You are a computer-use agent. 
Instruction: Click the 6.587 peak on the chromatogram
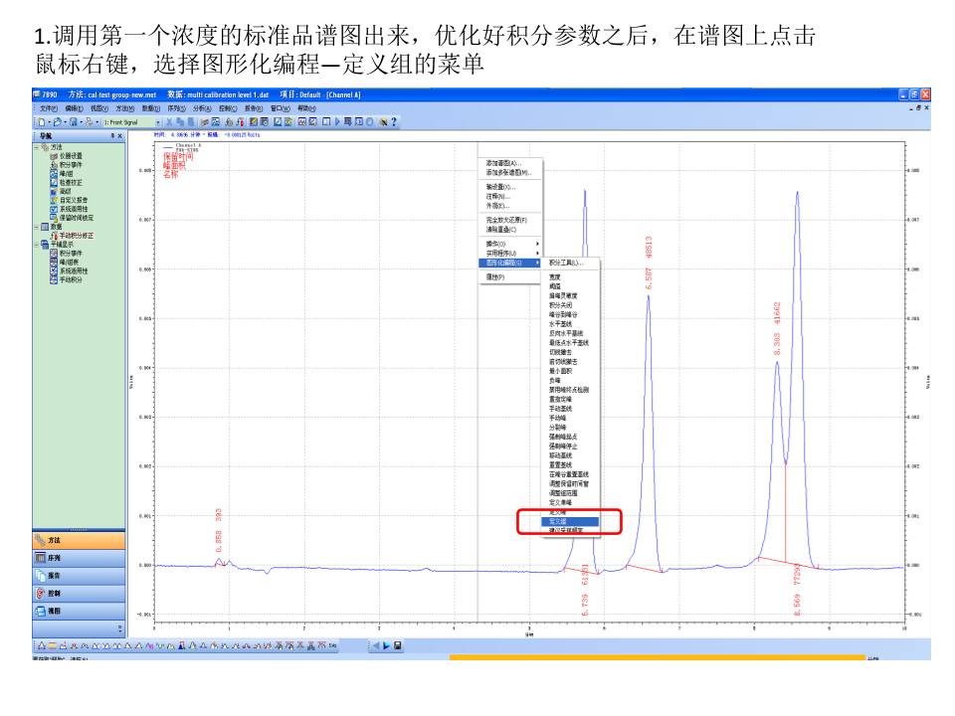coord(648,298)
